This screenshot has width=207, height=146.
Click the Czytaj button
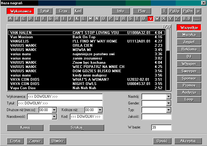point(15,141)
